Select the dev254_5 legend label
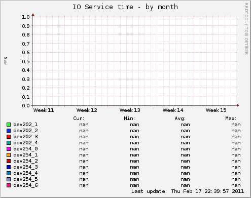Image resolution: width=251 pixels, height=198 pixels. pos(25,179)
